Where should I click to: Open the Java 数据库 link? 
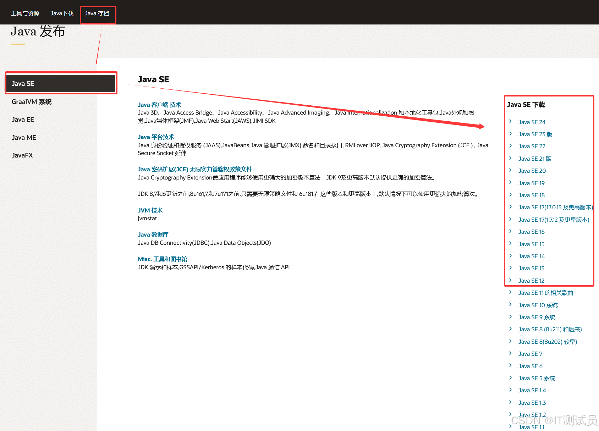click(x=153, y=234)
